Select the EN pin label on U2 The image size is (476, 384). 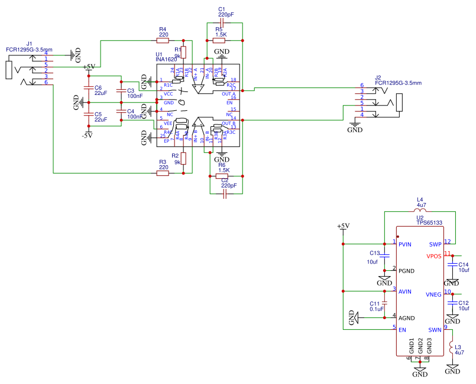(x=402, y=330)
